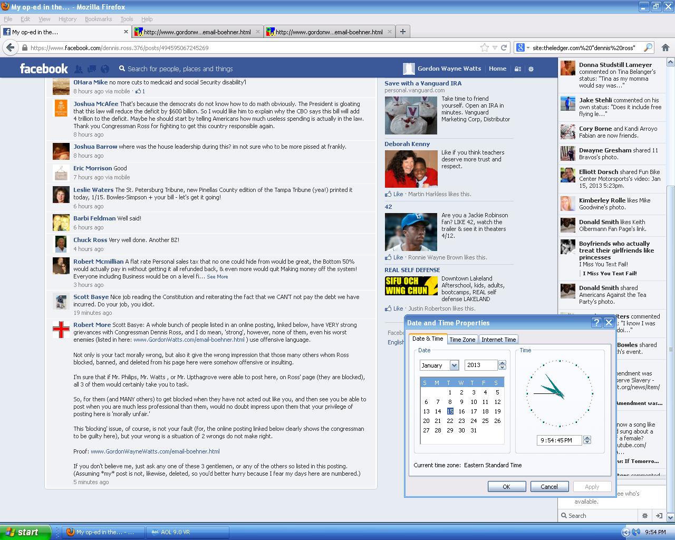Image resolution: width=675 pixels, height=540 pixels.
Task: Click Robert More's red cross avatar
Action: [61, 329]
